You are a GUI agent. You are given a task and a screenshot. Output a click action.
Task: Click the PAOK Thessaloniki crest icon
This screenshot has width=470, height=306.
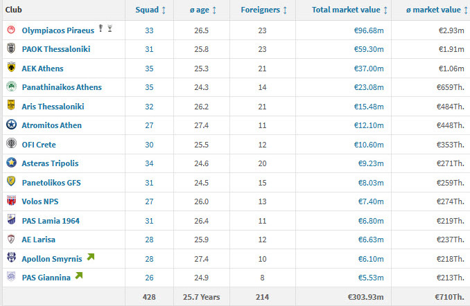point(11,49)
